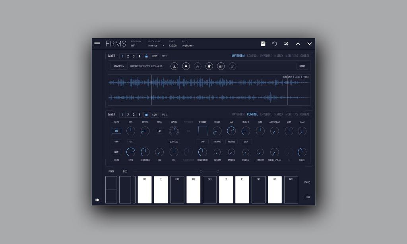Image resolution: width=407 pixels, height=244 pixels.
Task: Randomize patch with the shuffle icon
Action: pos(286,44)
